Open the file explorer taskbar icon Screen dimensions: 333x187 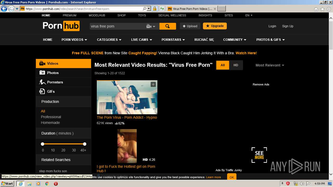click(x=29, y=184)
